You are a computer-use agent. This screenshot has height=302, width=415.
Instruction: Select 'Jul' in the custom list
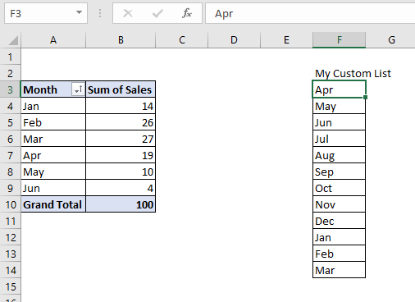click(x=339, y=139)
